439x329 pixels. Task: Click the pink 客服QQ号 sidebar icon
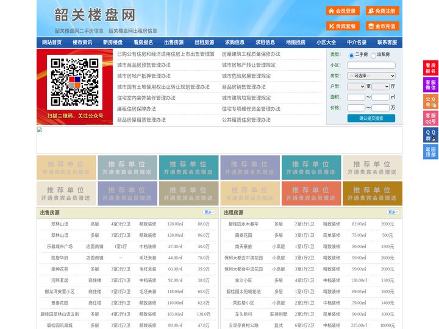tap(430, 118)
